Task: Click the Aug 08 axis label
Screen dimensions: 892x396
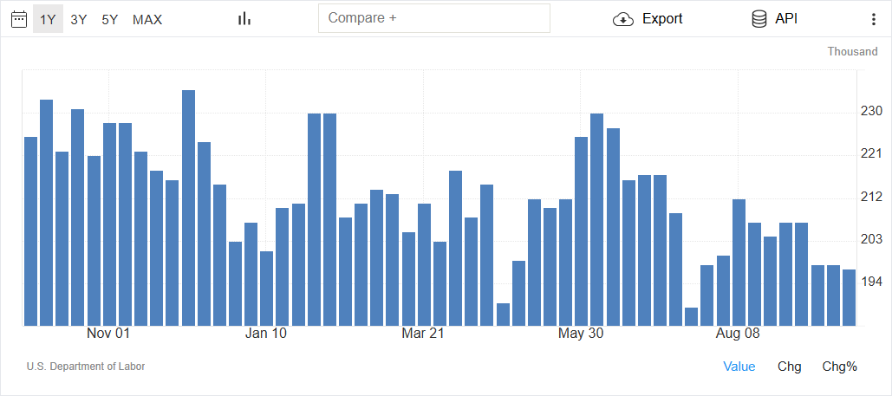Action: [x=738, y=334]
